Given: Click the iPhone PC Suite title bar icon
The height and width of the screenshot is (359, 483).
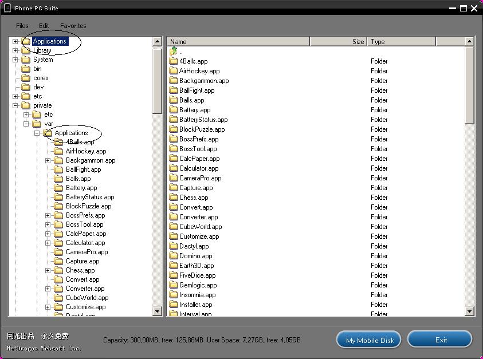Looking at the screenshot, I should click(7, 8).
